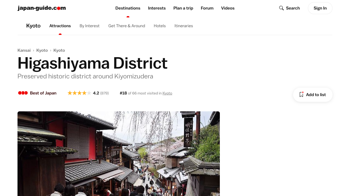
Task: Open the Higashiyama street photo
Action: coord(119,154)
